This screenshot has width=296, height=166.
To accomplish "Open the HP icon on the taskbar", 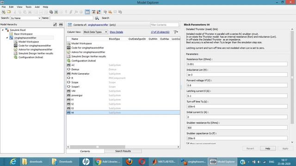I will [86, 162].
